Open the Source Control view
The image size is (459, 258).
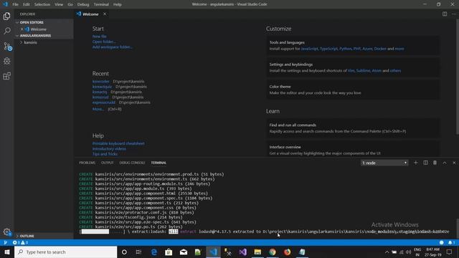click(x=7, y=46)
